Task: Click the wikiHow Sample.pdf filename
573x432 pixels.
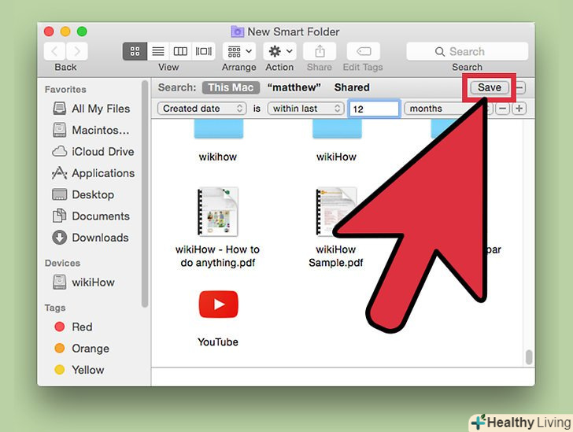Action: coord(336,256)
